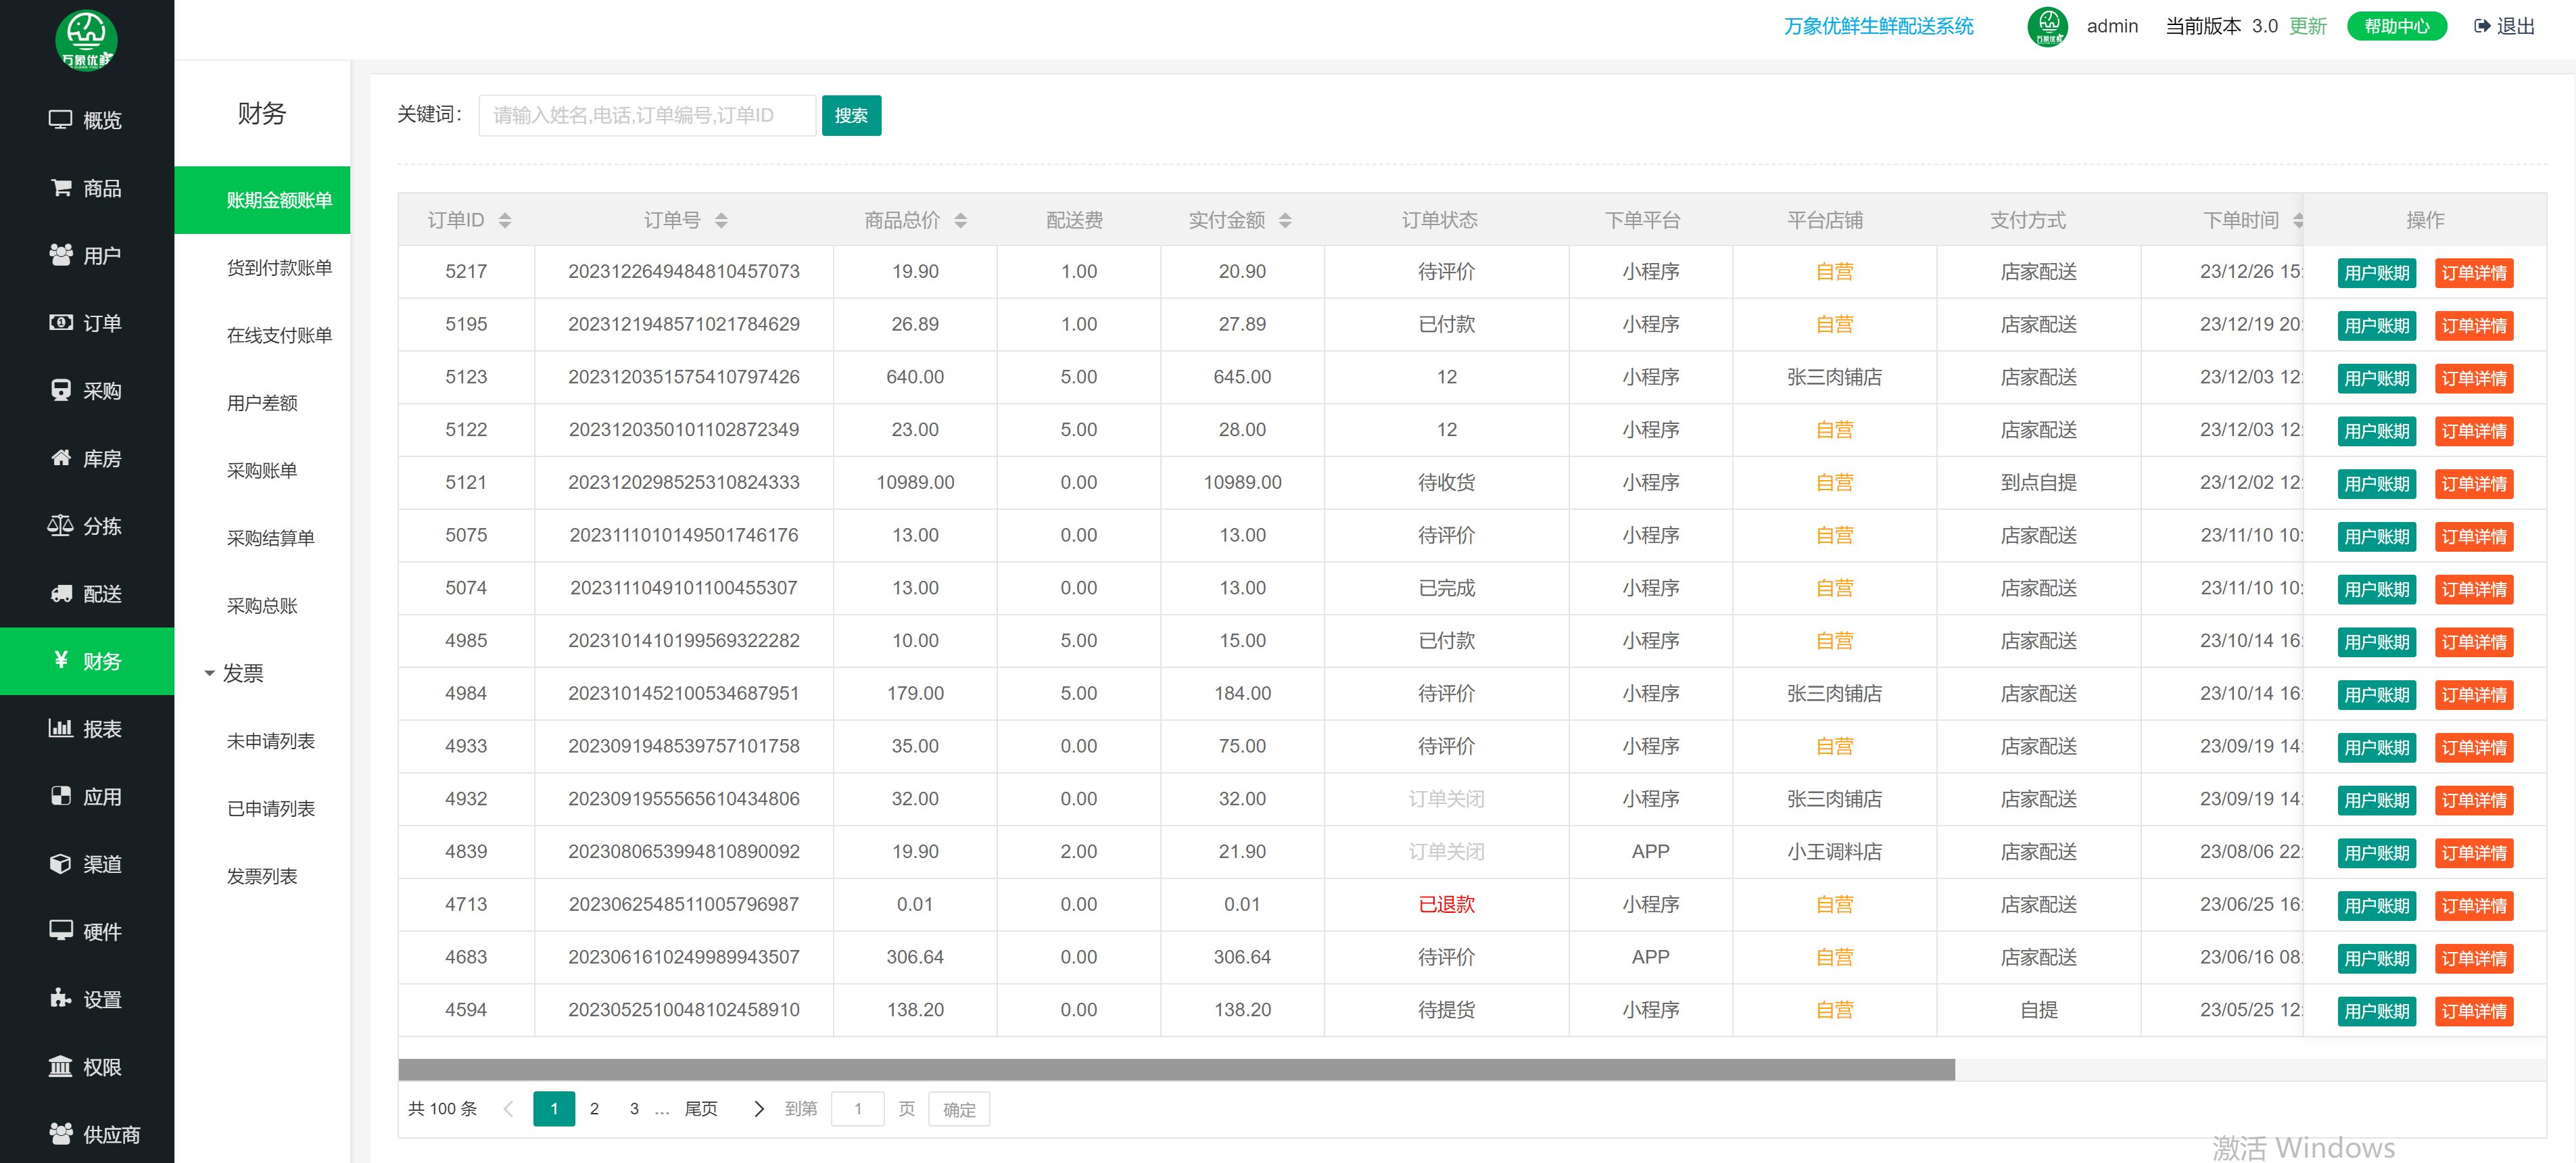Sort by 商品总价 column arrows

pyautogui.click(x=960, y=220)
